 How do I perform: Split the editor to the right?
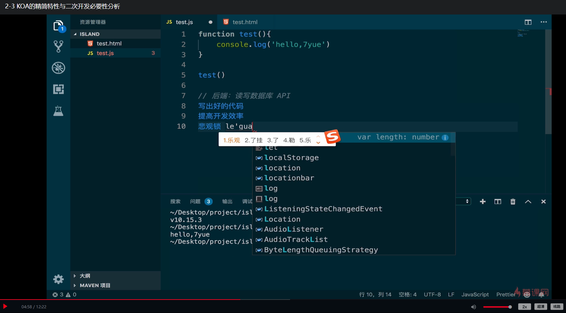[528, 22]
